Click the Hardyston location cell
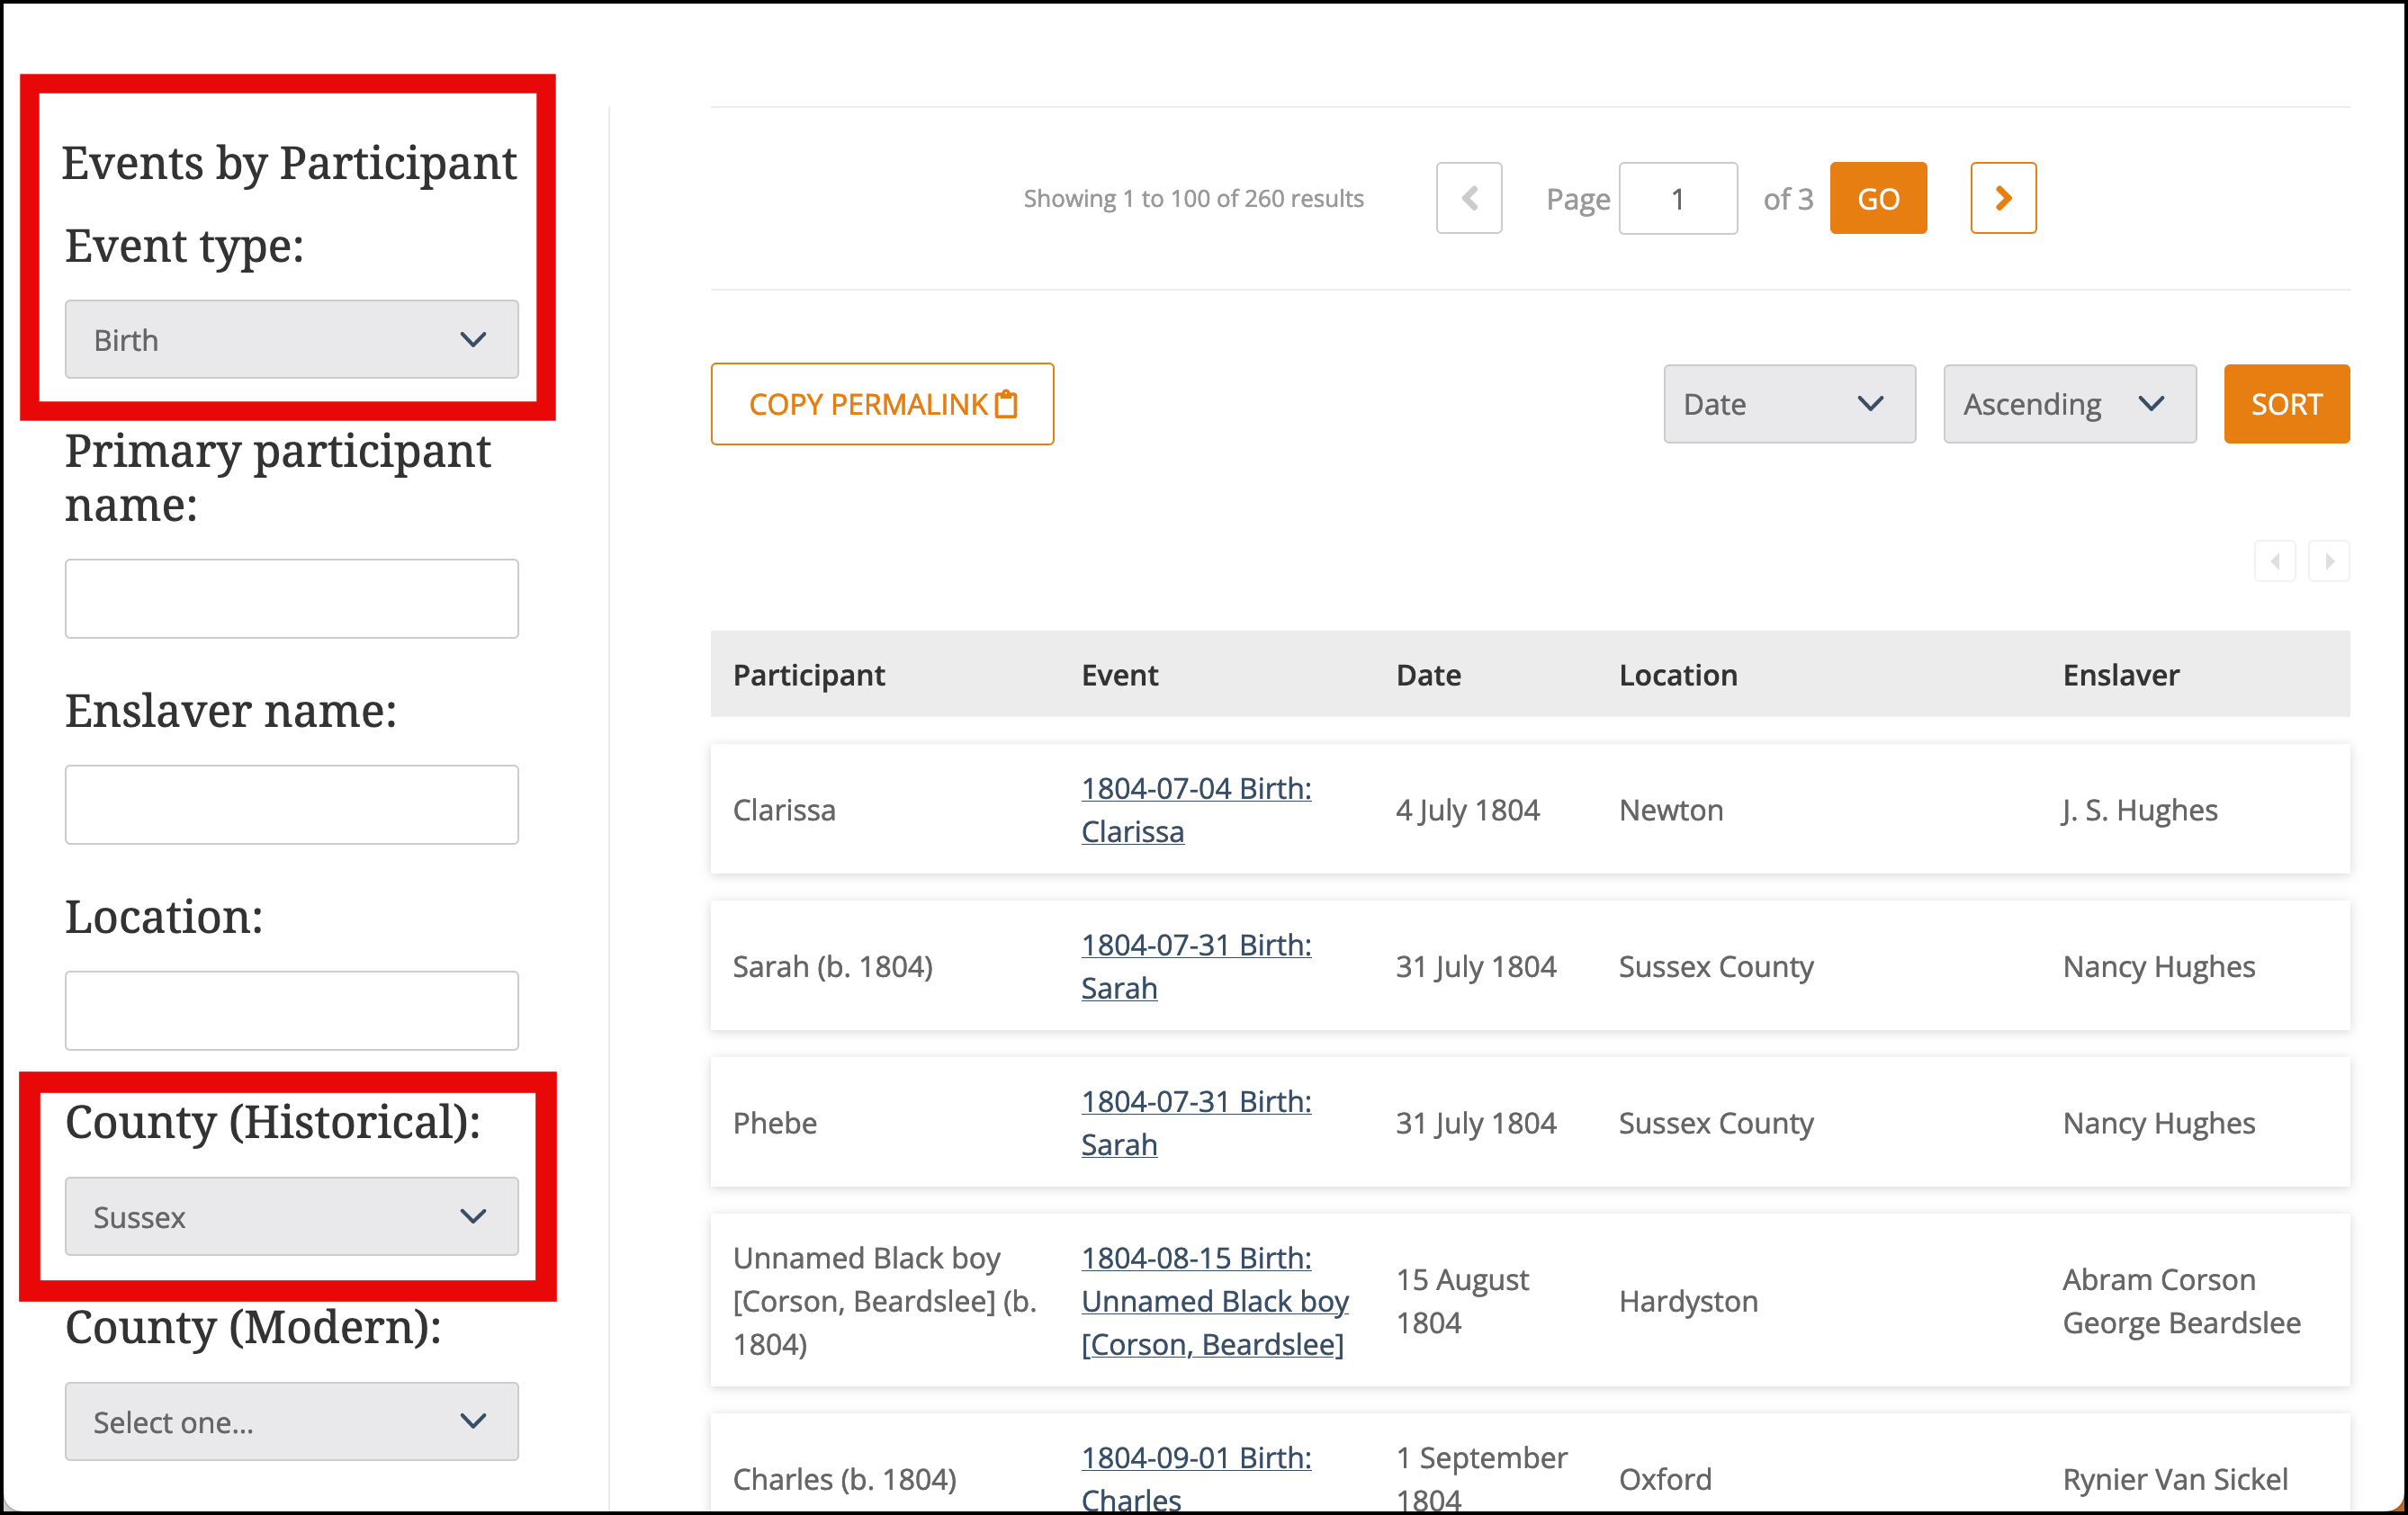 1688,1301
